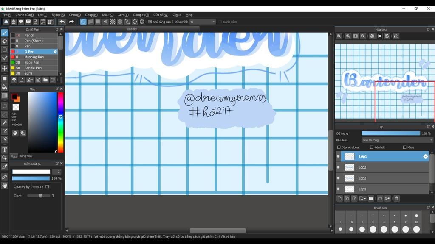Viewport: 435px width, 244px height.
Task: Pop out the Hoa tiêu navigator panel
Action: (428, 29)
